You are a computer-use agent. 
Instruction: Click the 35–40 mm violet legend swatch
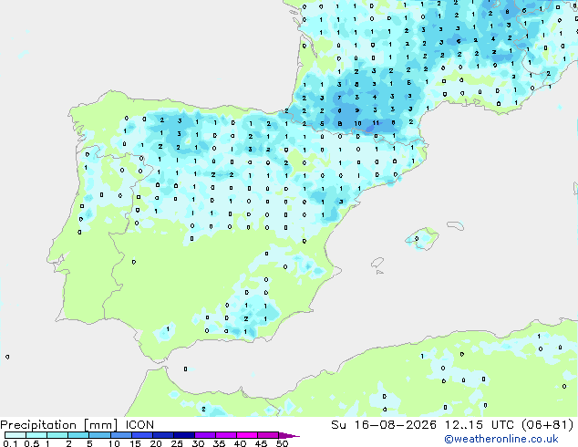tap(226, 435)
